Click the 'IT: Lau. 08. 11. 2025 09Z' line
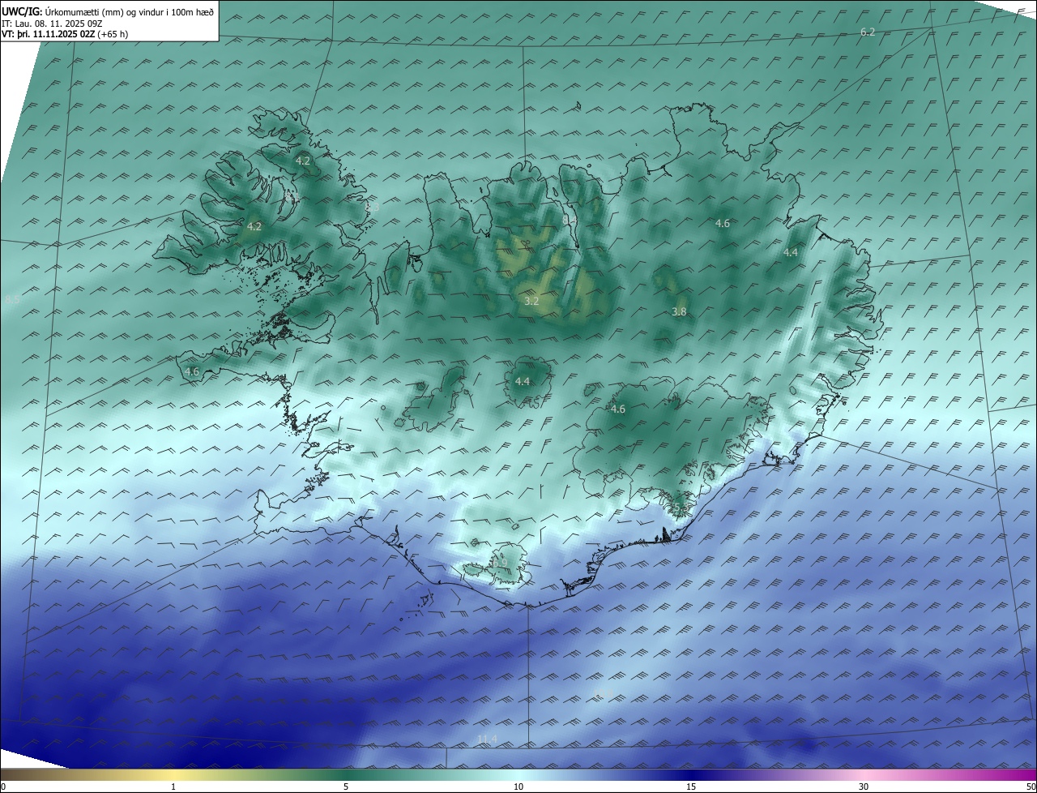1037x793 pixels. (52, 24)
